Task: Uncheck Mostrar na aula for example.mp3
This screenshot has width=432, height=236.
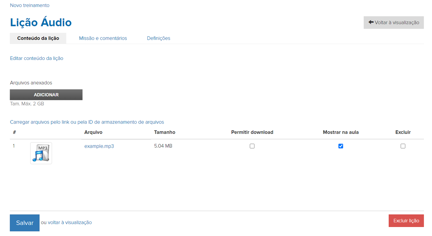Action: coord(341,146)
